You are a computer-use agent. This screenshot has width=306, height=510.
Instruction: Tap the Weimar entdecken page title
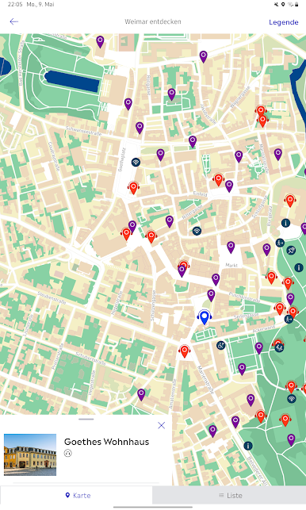point(153,21)
